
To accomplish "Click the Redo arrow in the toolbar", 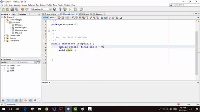I will click(x=27, y=9).
